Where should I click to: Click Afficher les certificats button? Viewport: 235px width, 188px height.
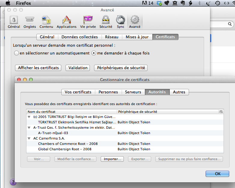pos(38,68)
